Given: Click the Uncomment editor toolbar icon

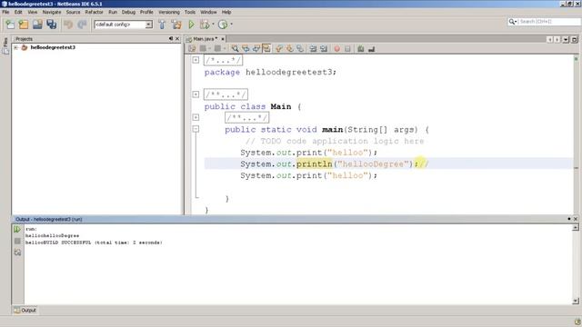Looking at the screenshot, I should [x=371, y=48].
